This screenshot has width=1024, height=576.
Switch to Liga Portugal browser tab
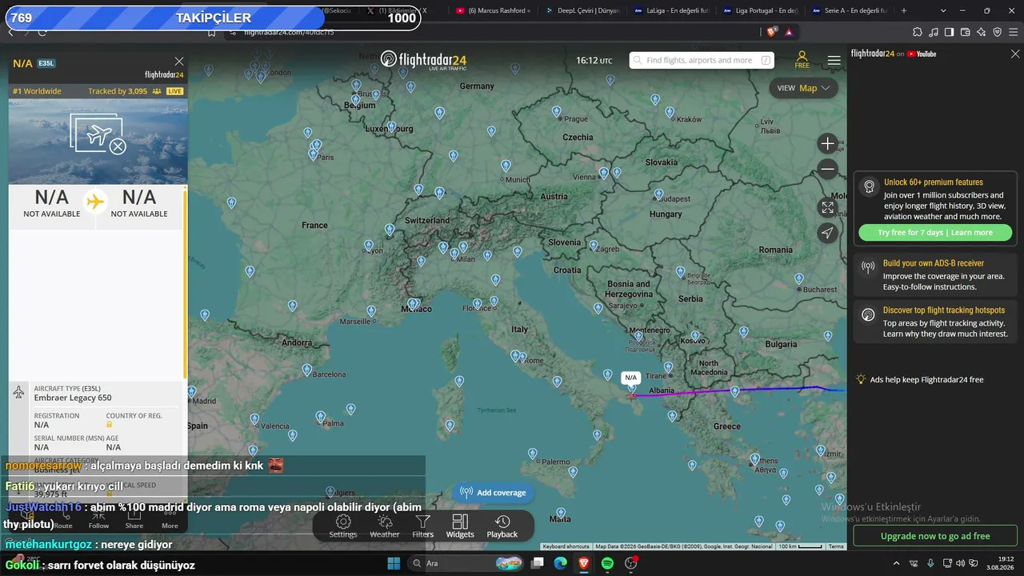coord(762,11)
